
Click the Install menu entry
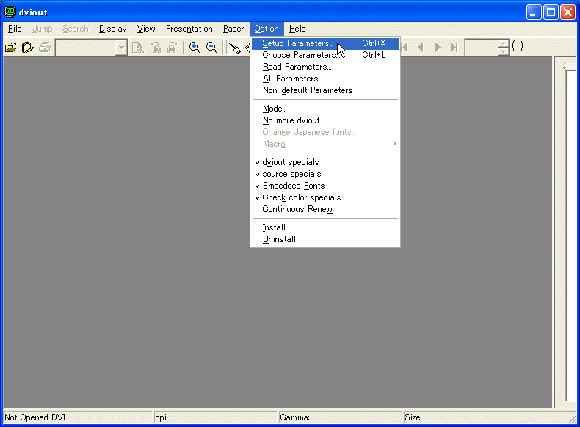tap(274, 227)
